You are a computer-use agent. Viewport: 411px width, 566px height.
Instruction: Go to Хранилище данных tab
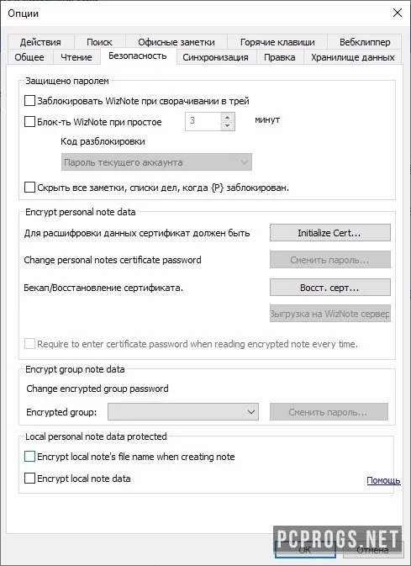point(352,57)
